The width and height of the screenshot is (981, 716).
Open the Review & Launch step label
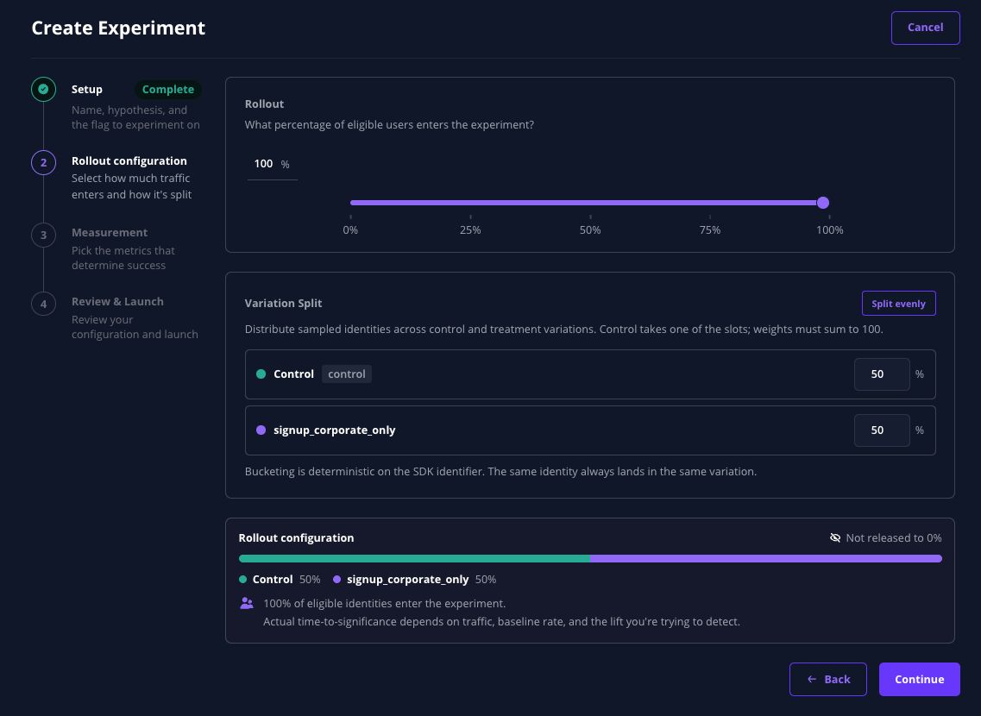tap(117, 301)
